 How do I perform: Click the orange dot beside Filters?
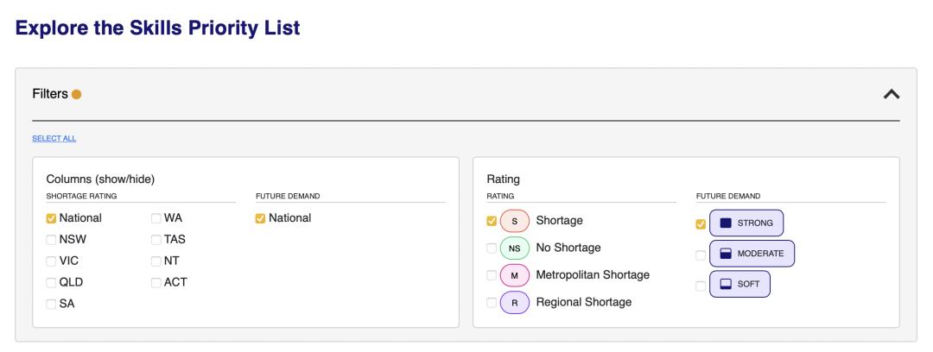[x=77, y=94]
